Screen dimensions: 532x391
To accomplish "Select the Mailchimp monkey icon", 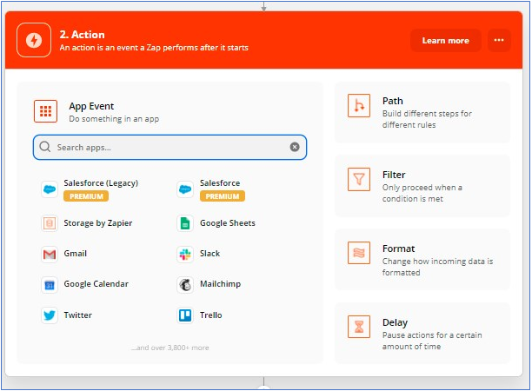I will pos(185,285).
